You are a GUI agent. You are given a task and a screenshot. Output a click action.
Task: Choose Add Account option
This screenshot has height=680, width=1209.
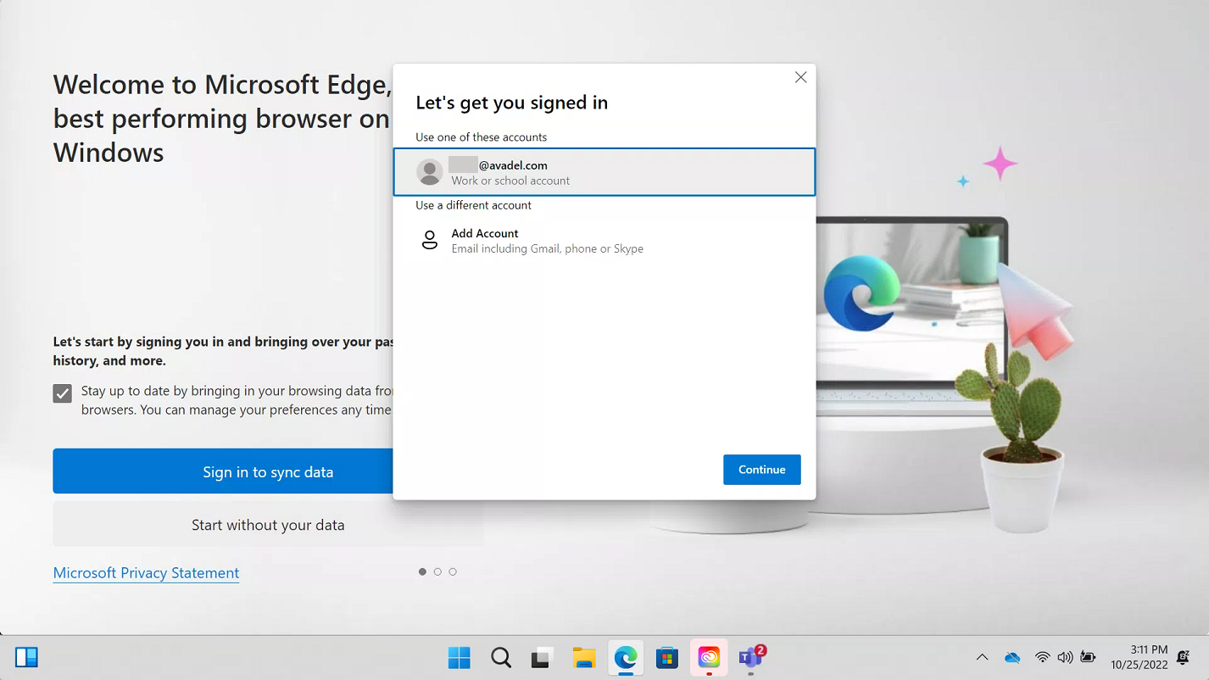(604, 240)
